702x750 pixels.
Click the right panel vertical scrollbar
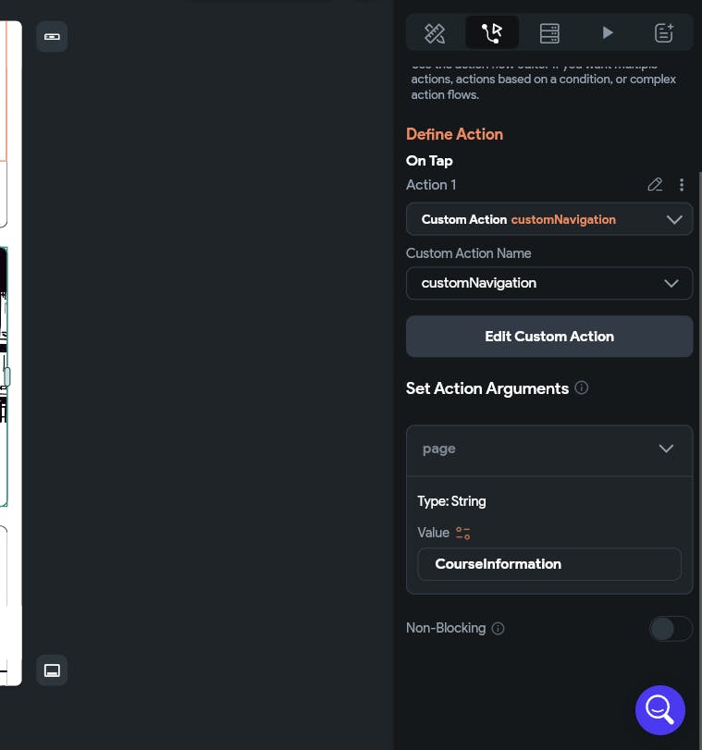(699, 370)
